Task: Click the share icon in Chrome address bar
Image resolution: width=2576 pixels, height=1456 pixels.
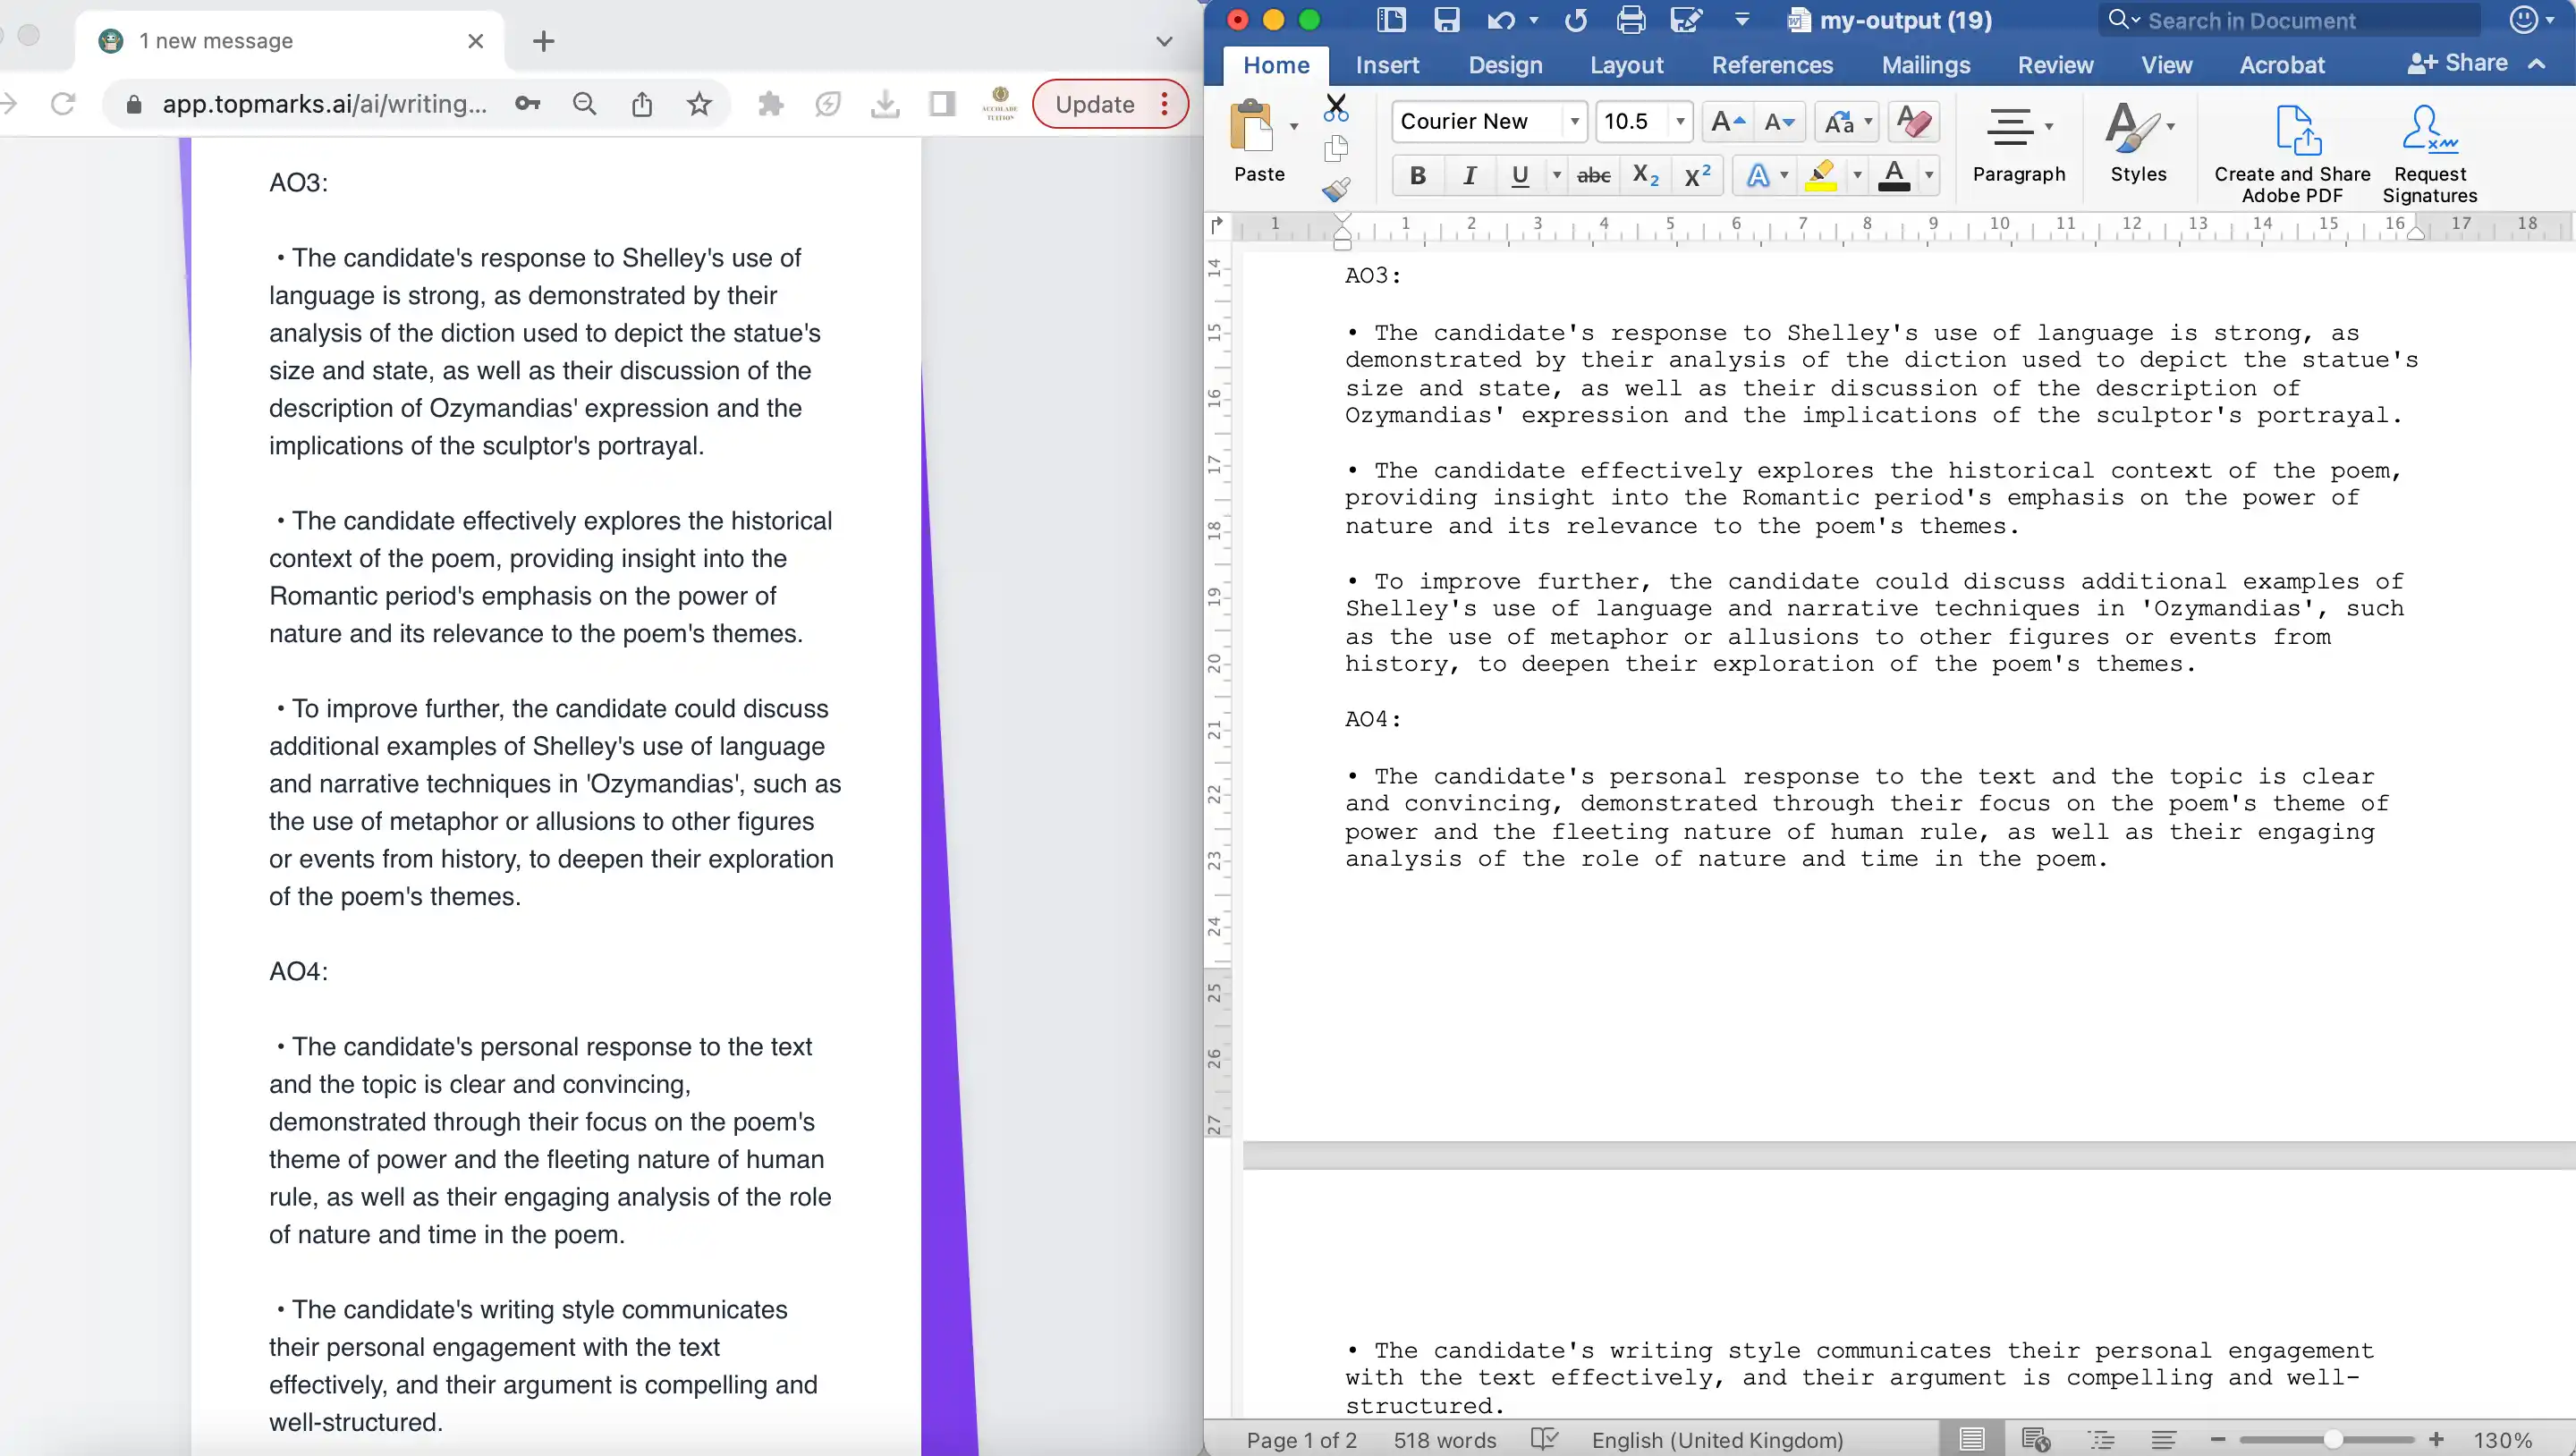Action: tap(642, 104)
